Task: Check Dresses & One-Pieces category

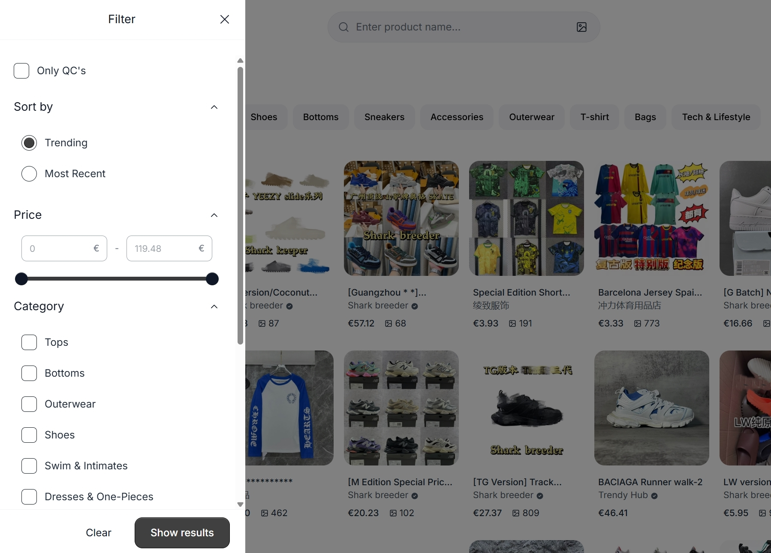Action: click(x=29, y=497)
